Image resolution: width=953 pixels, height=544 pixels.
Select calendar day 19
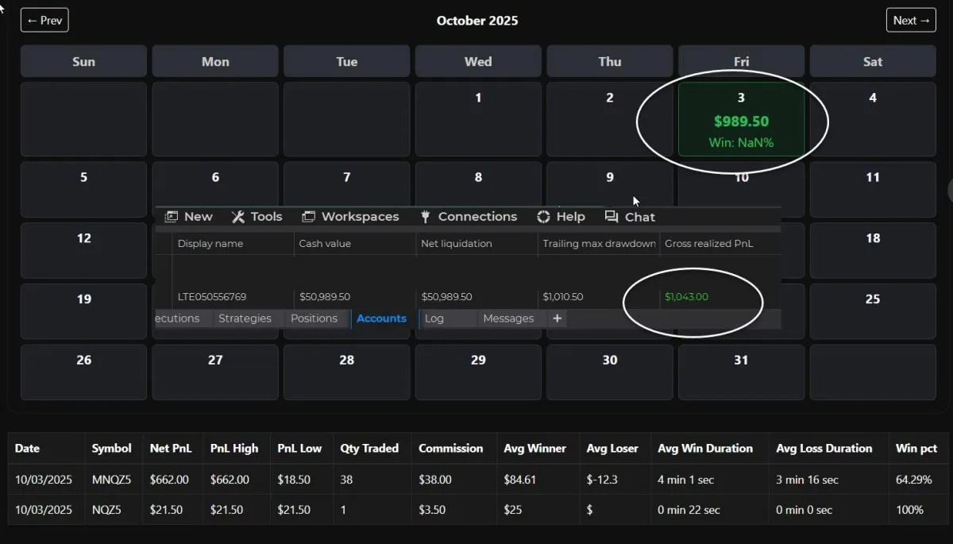(x=83, y=311)
